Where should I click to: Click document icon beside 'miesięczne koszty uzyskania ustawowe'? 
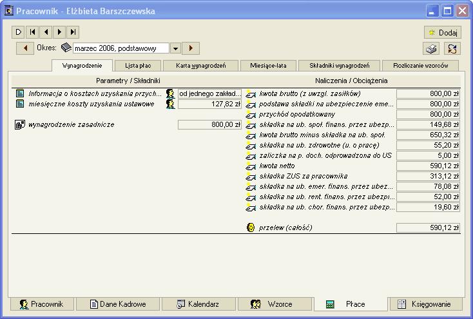coord(20,104)
